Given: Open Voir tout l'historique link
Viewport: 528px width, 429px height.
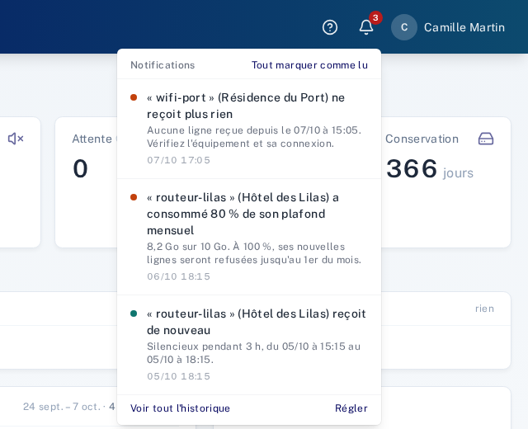Looking at the screenshot, I should [180, 408].
